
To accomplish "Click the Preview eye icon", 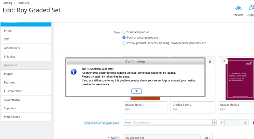I will (x=238, y=8).
